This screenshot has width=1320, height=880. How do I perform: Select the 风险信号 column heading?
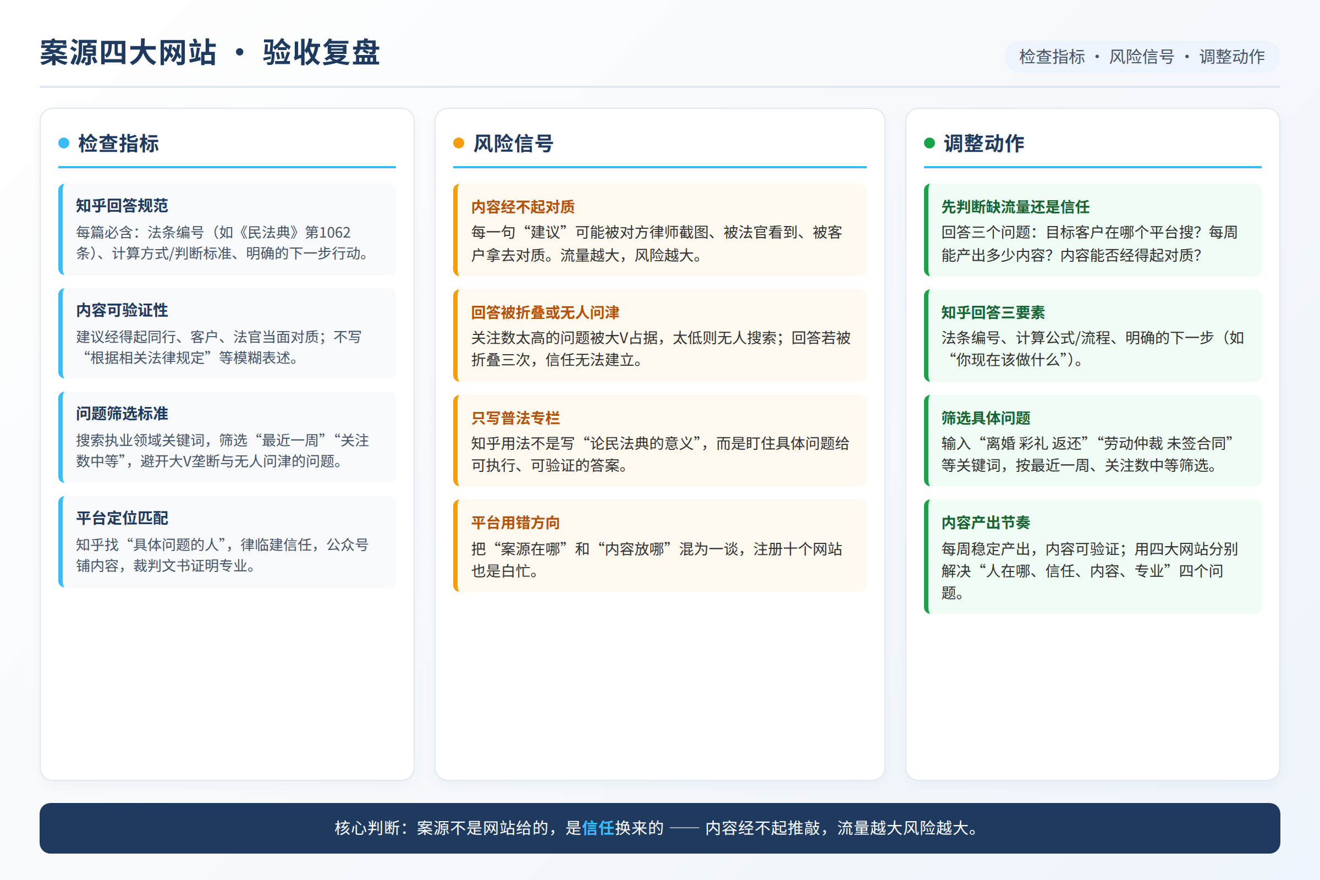513,144
